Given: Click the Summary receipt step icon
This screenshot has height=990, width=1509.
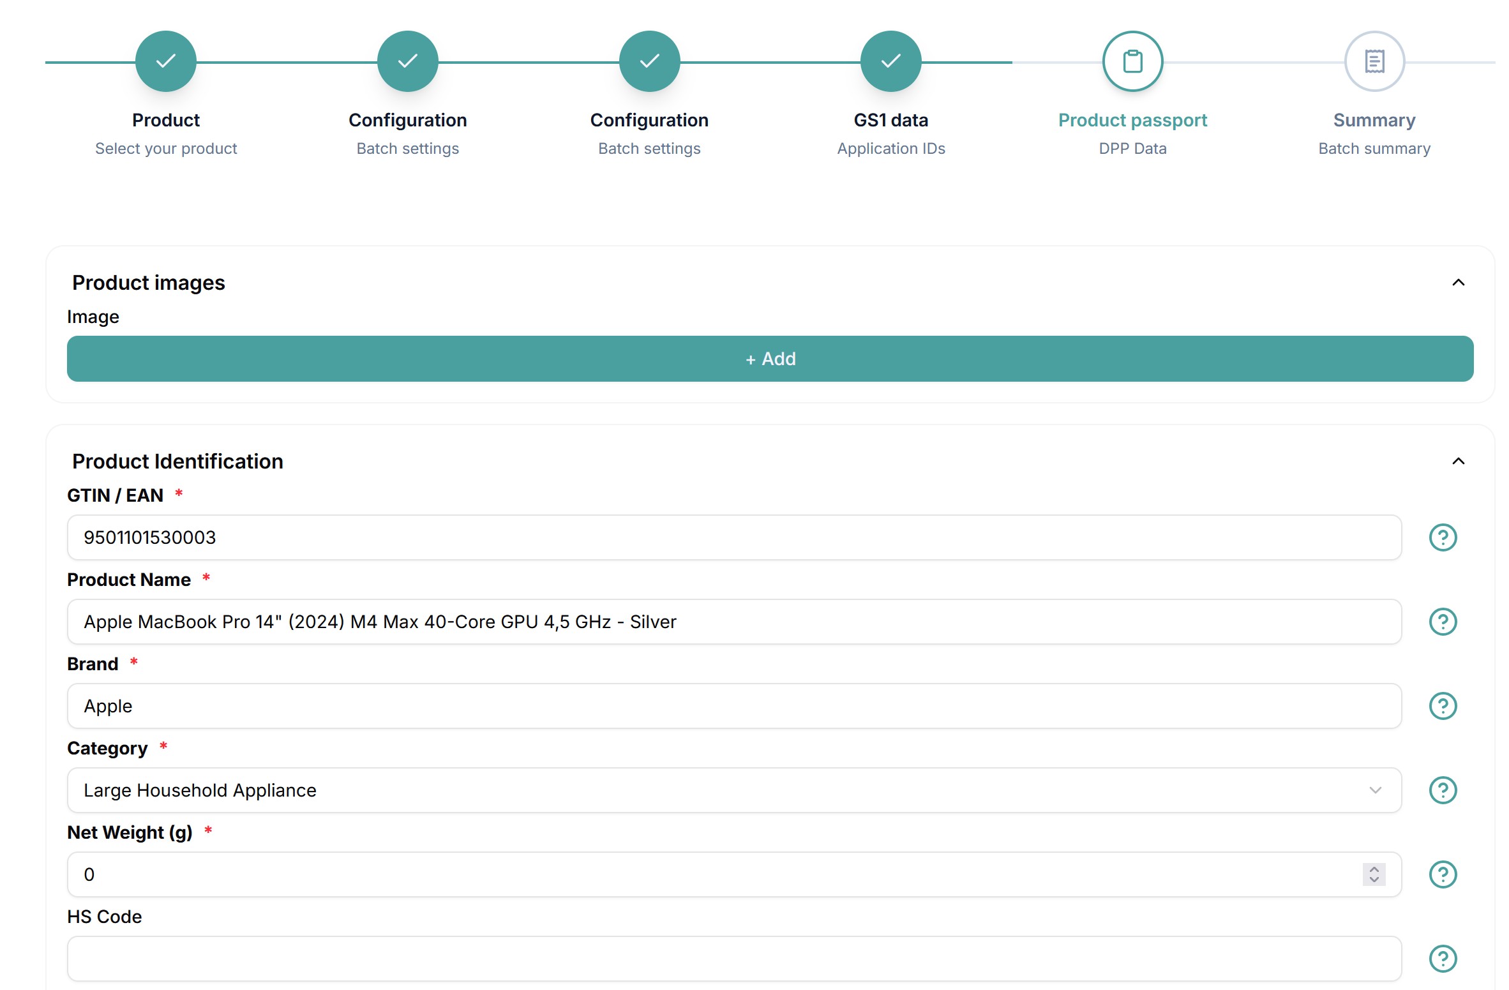Looking at the screenshot, I should [x=1374, y=61].
